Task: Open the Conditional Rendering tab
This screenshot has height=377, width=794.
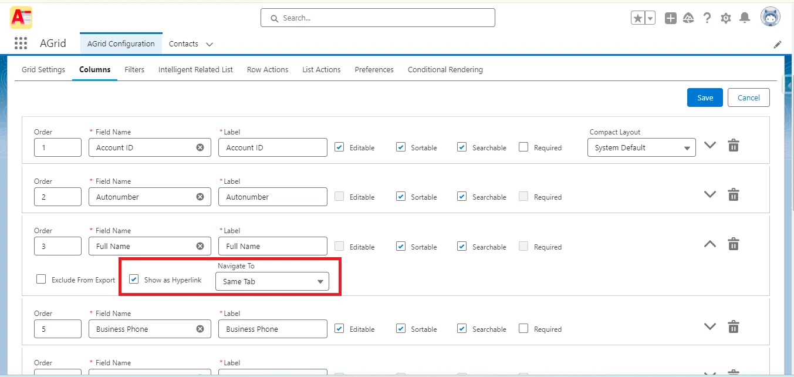Action: [x=445, y=69]
